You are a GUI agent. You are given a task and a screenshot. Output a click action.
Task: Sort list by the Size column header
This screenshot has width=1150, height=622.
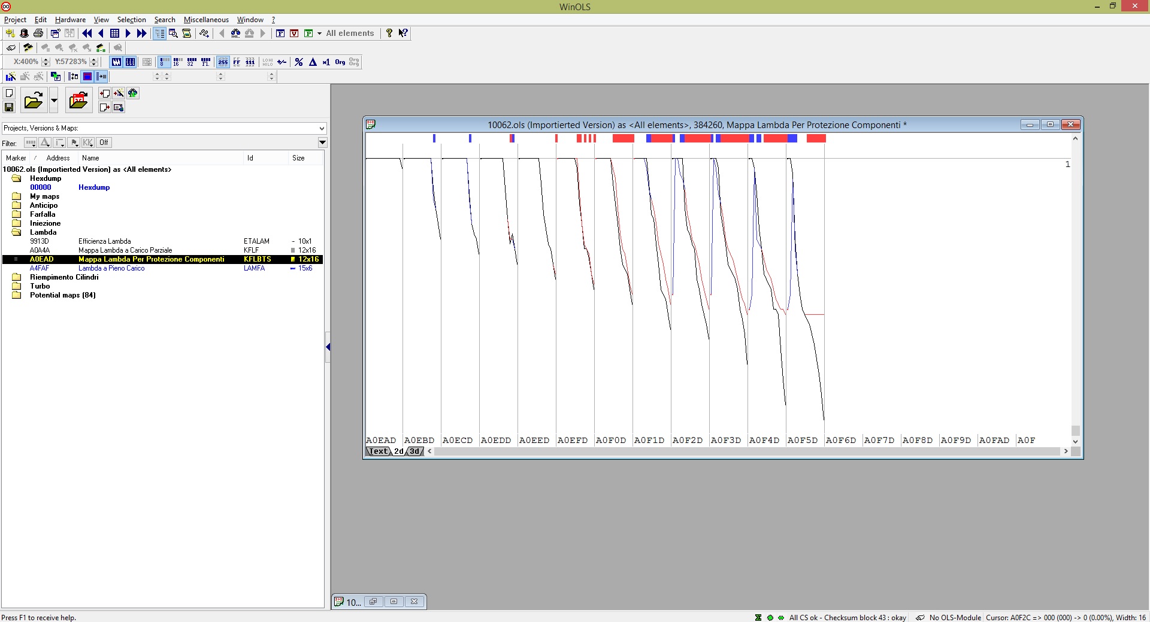point(298,158)
